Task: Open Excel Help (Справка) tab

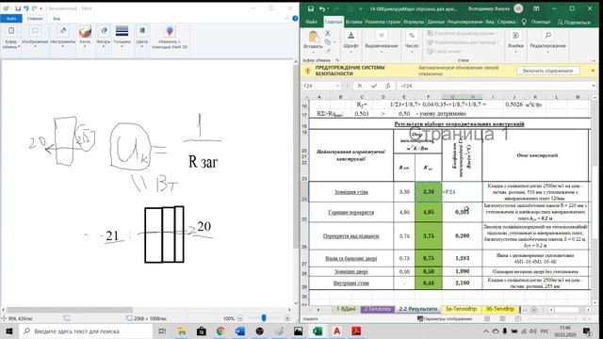Action: tap(506, 22)
